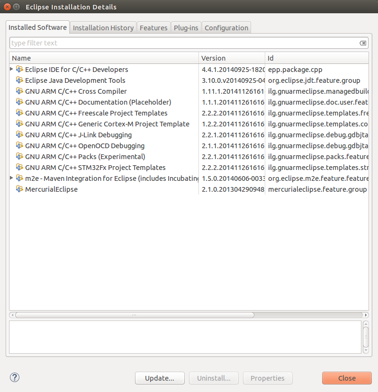The height and width of the screenshot is (392, 378).
Task: Click the Eclipse Java Development Tools feature icon
Action: coord(19,80)
